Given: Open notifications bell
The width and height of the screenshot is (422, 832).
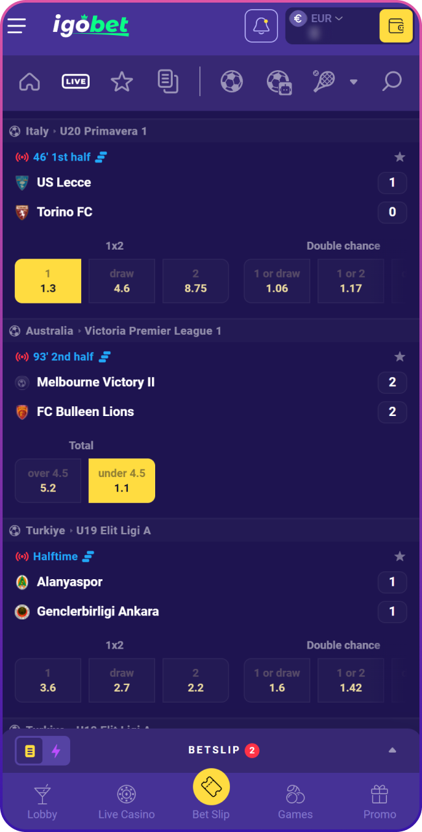Looking at the screenshot, I should coord(261,26).
